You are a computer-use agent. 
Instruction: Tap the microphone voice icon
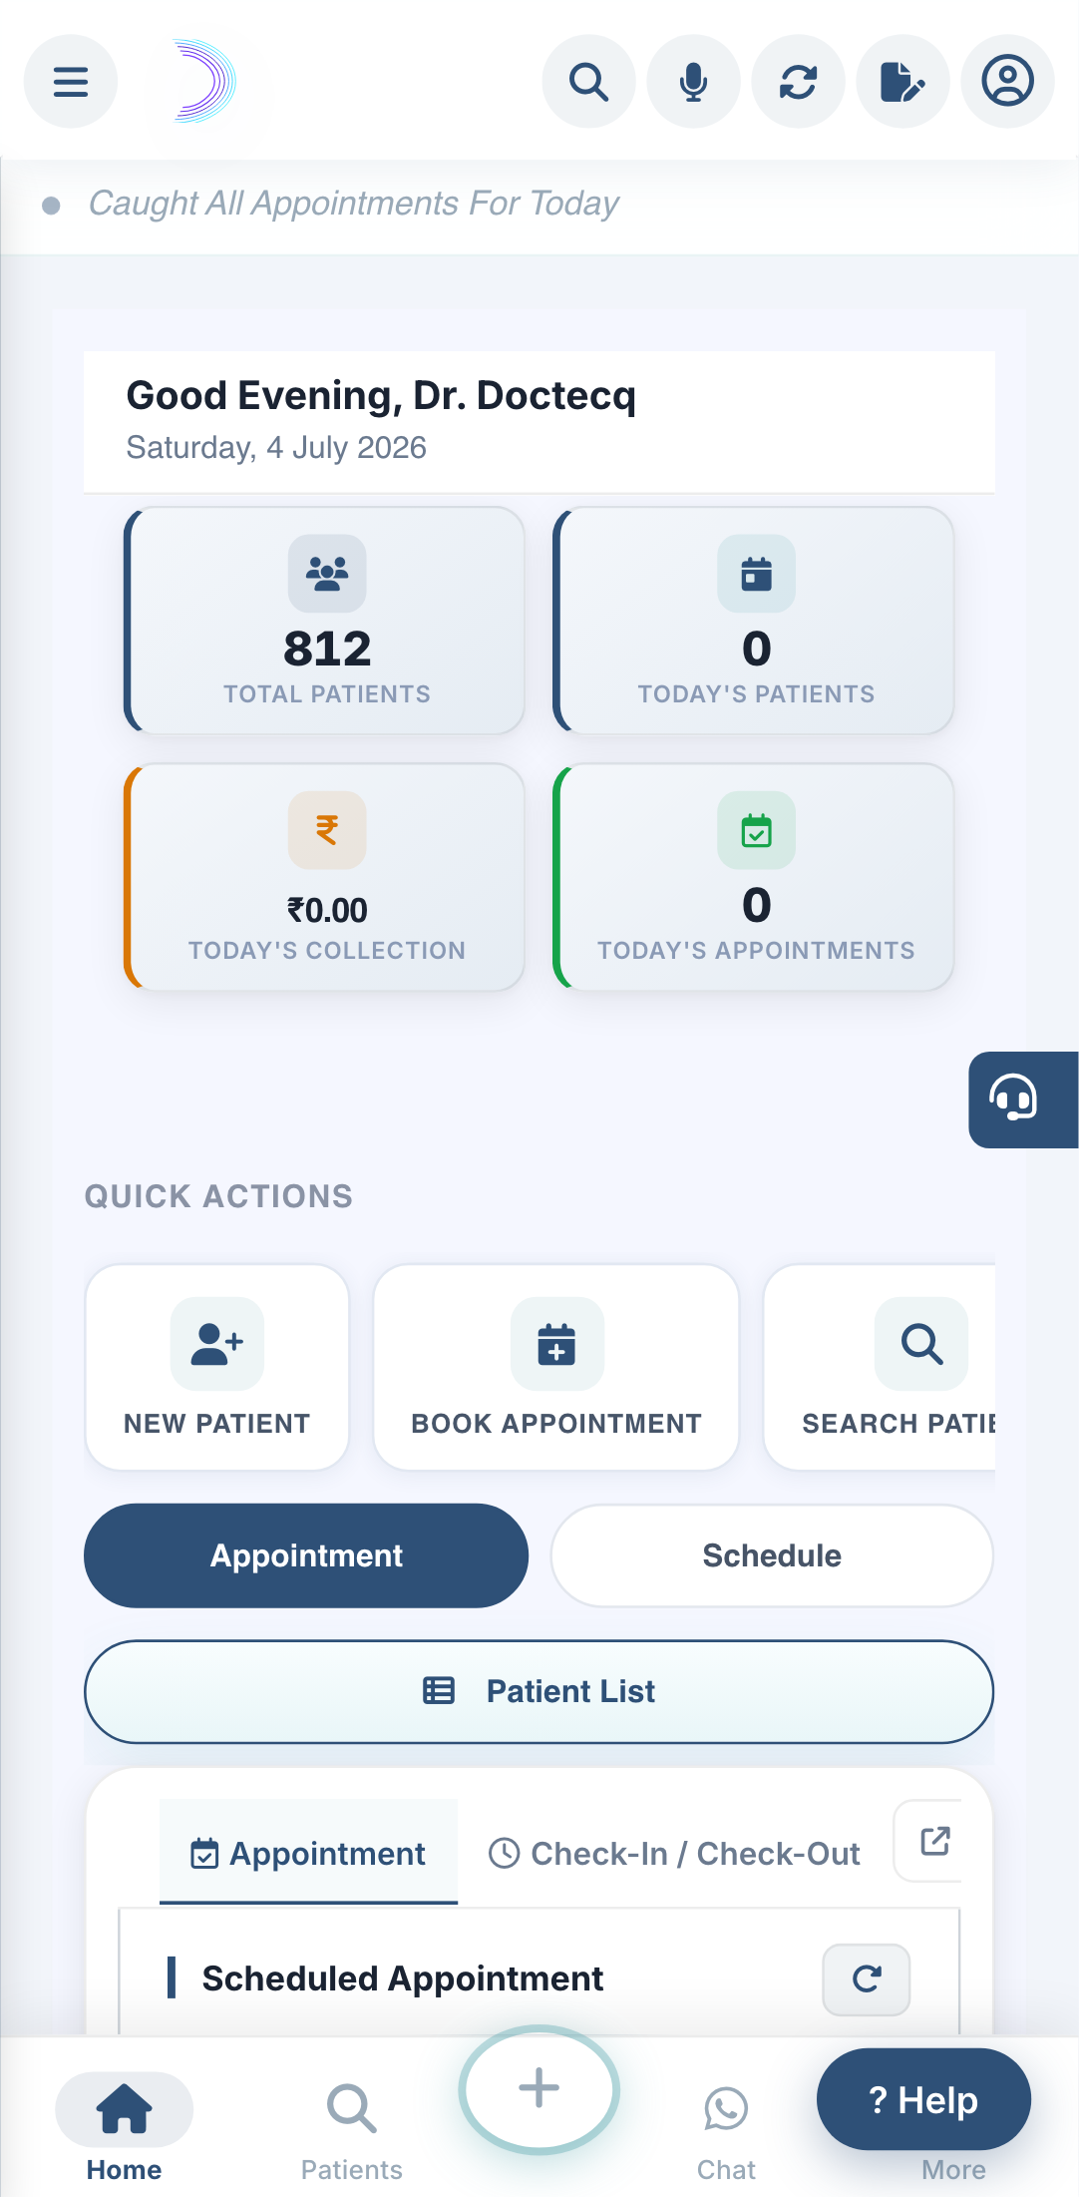point(693,81)
